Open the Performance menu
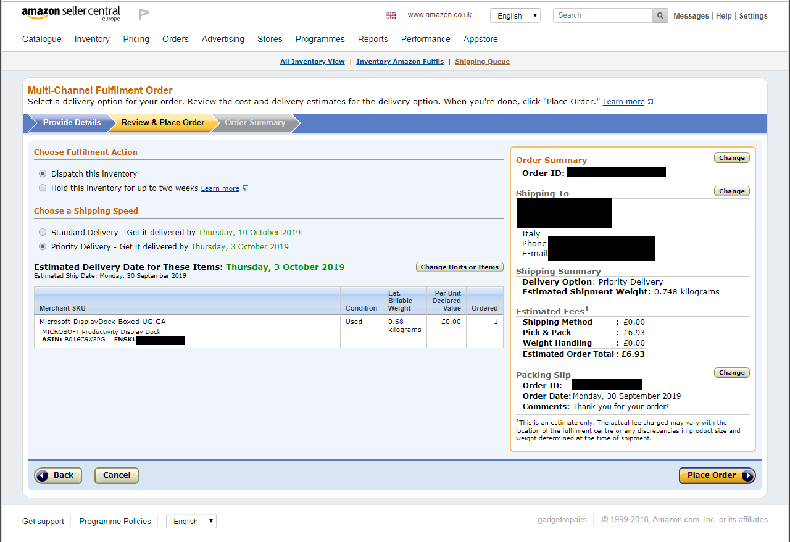790x542 pixels. (426, 39)
